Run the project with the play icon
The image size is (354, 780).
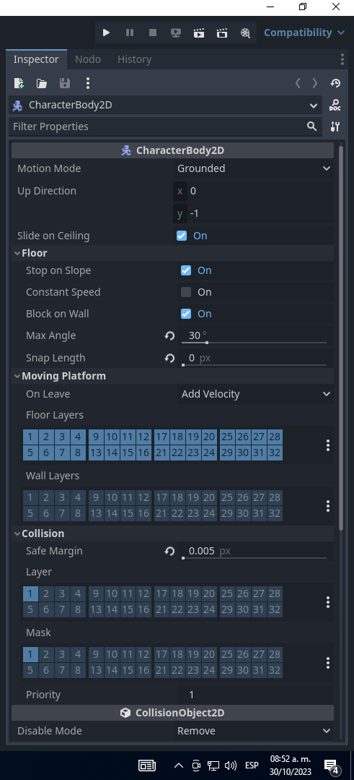point(106,33)
